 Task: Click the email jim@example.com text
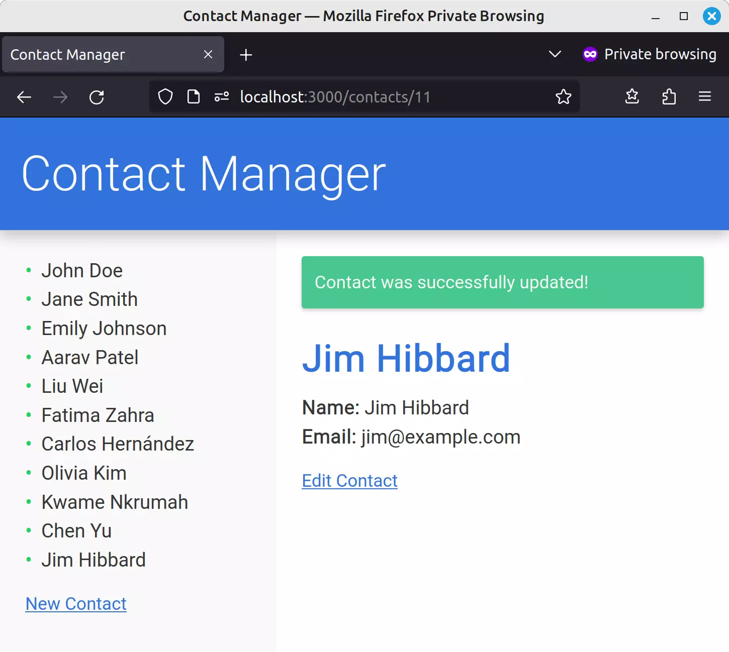(x=441, y=437)
